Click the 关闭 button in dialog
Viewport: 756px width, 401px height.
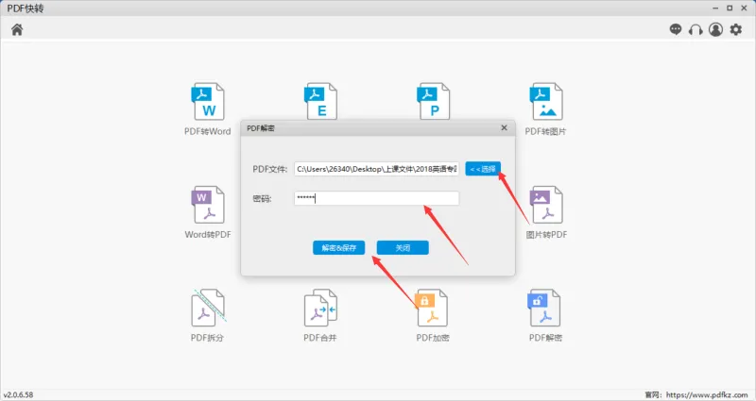coord(403,248)
